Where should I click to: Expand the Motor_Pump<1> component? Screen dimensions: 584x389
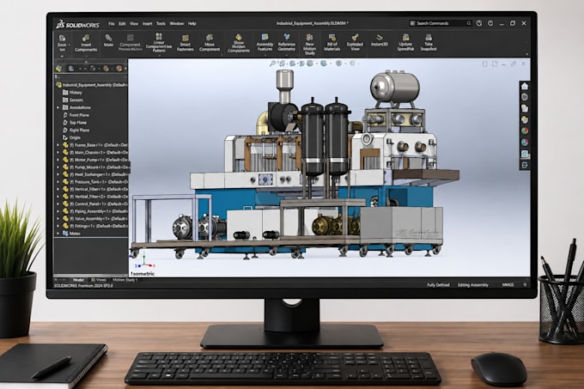[x=58, y=160]
